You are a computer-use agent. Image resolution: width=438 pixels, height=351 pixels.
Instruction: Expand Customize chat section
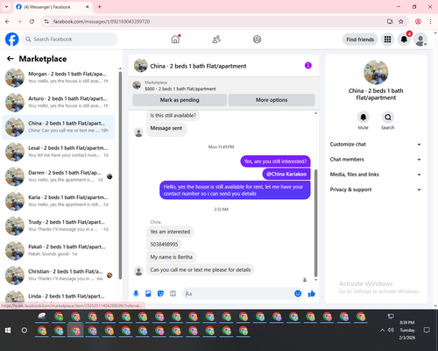(x=376, y=144)
